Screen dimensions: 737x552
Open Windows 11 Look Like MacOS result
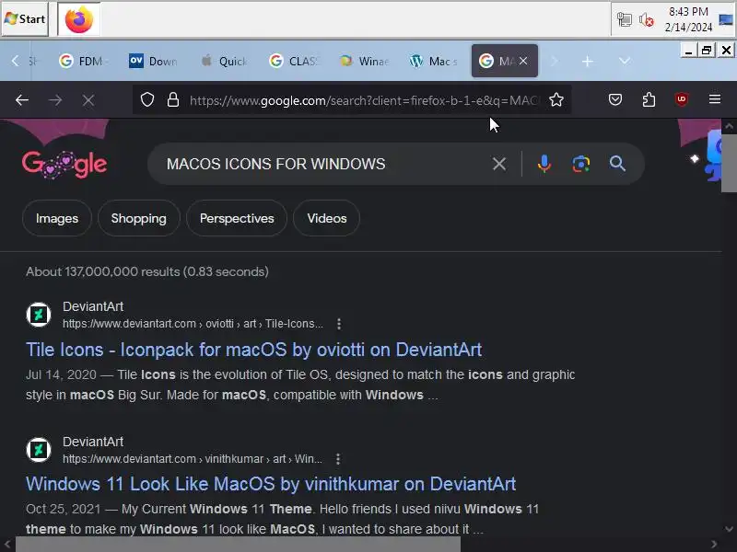pos(271,484)
